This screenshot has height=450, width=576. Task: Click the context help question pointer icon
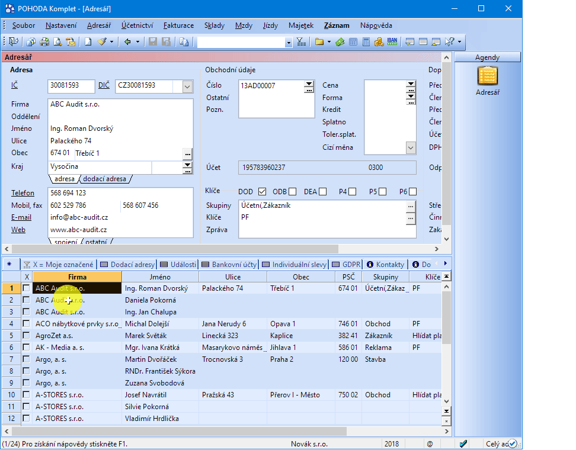[x=449, y=42]
